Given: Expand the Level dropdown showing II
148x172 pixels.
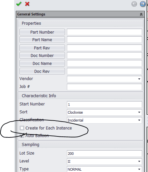Looking at the screenshot, I should pos(104,161).
